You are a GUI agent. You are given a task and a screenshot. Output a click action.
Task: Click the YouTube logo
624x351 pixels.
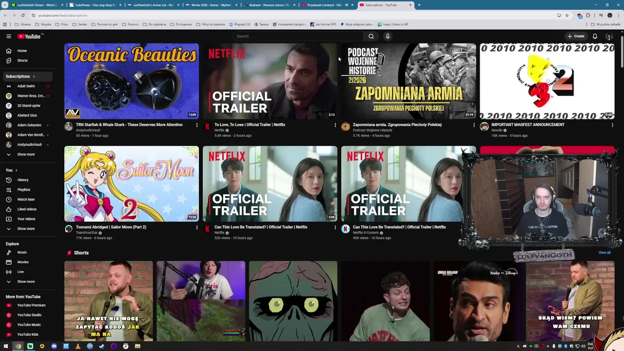coord(30,36)
